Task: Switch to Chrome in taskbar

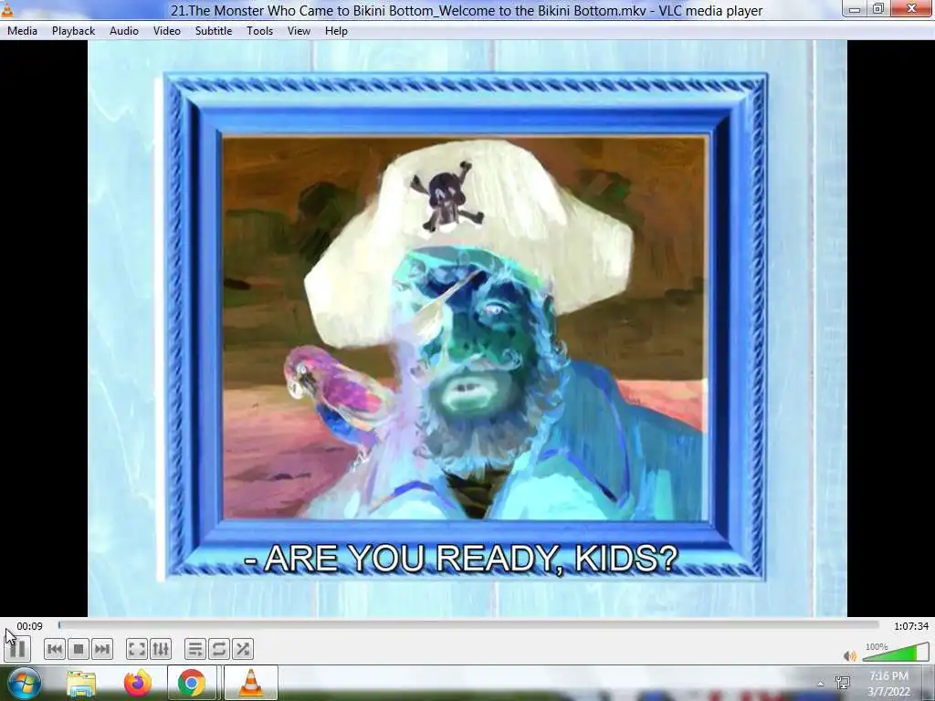Action: [x=192, y=683]
